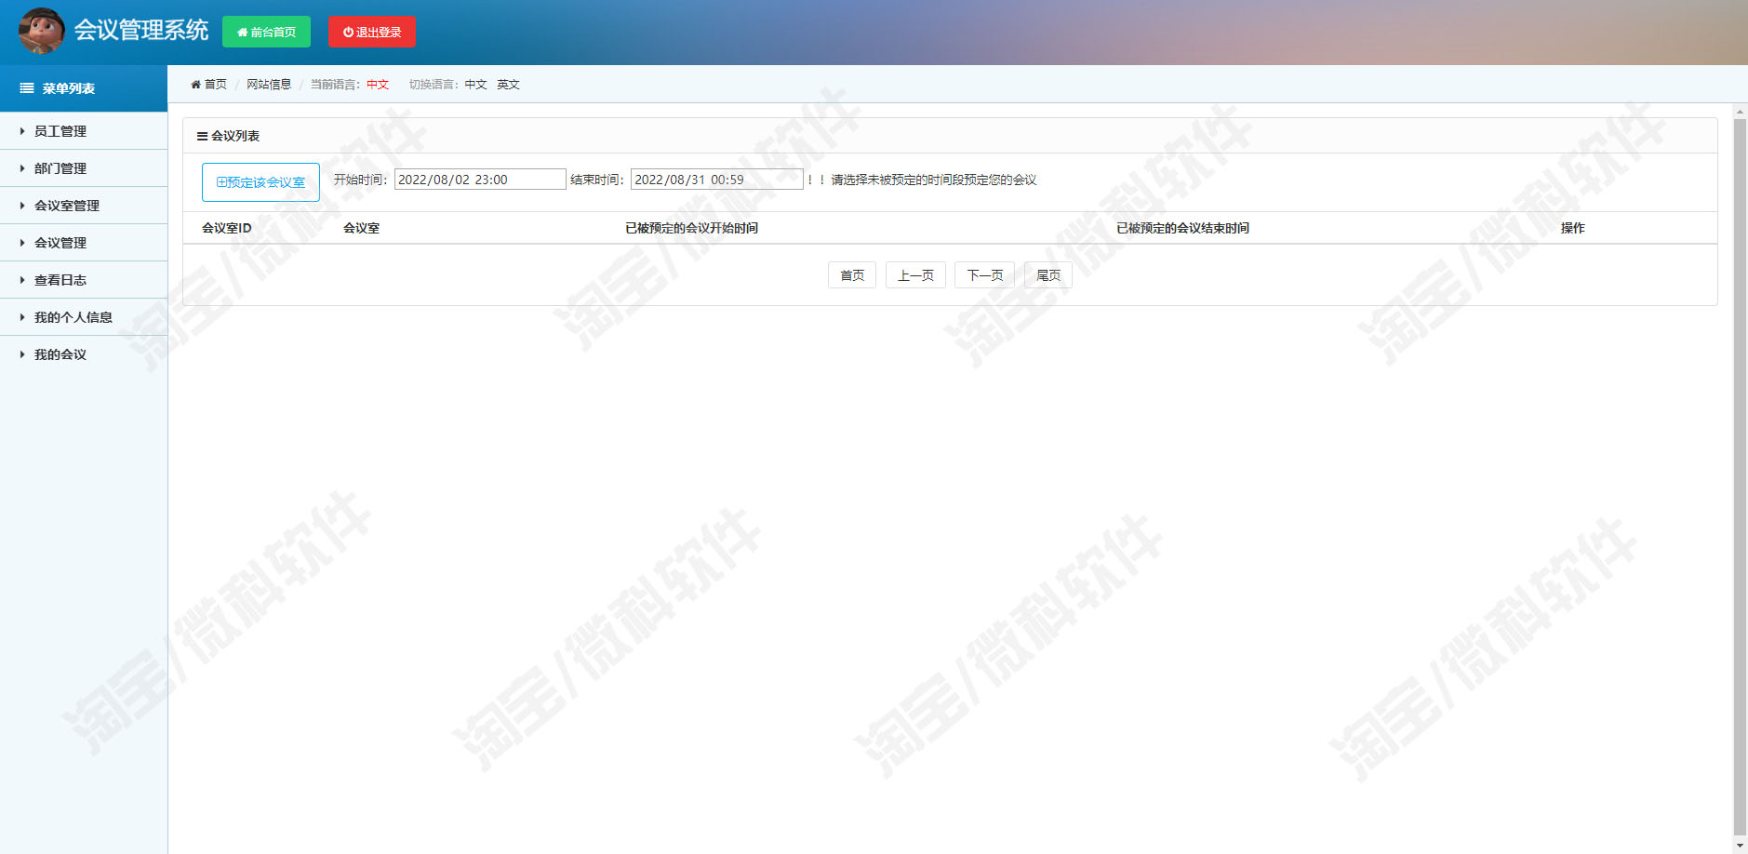The height and width of the screenshot is (854, 1748).
Task: Click the scrollbar up arrow
Action: tap(1740, 111)
